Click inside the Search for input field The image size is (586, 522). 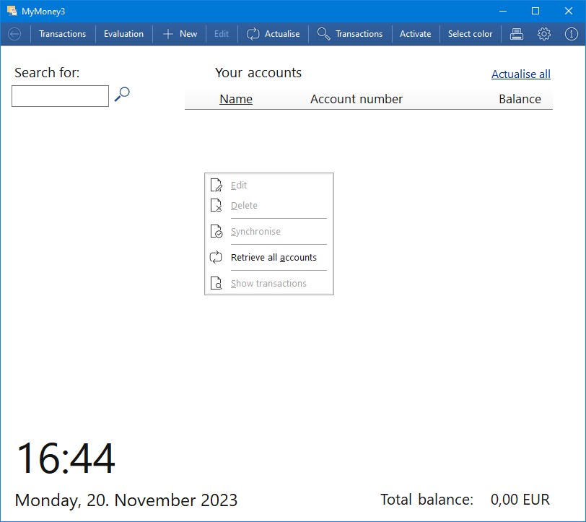click(x=60, y=95)
